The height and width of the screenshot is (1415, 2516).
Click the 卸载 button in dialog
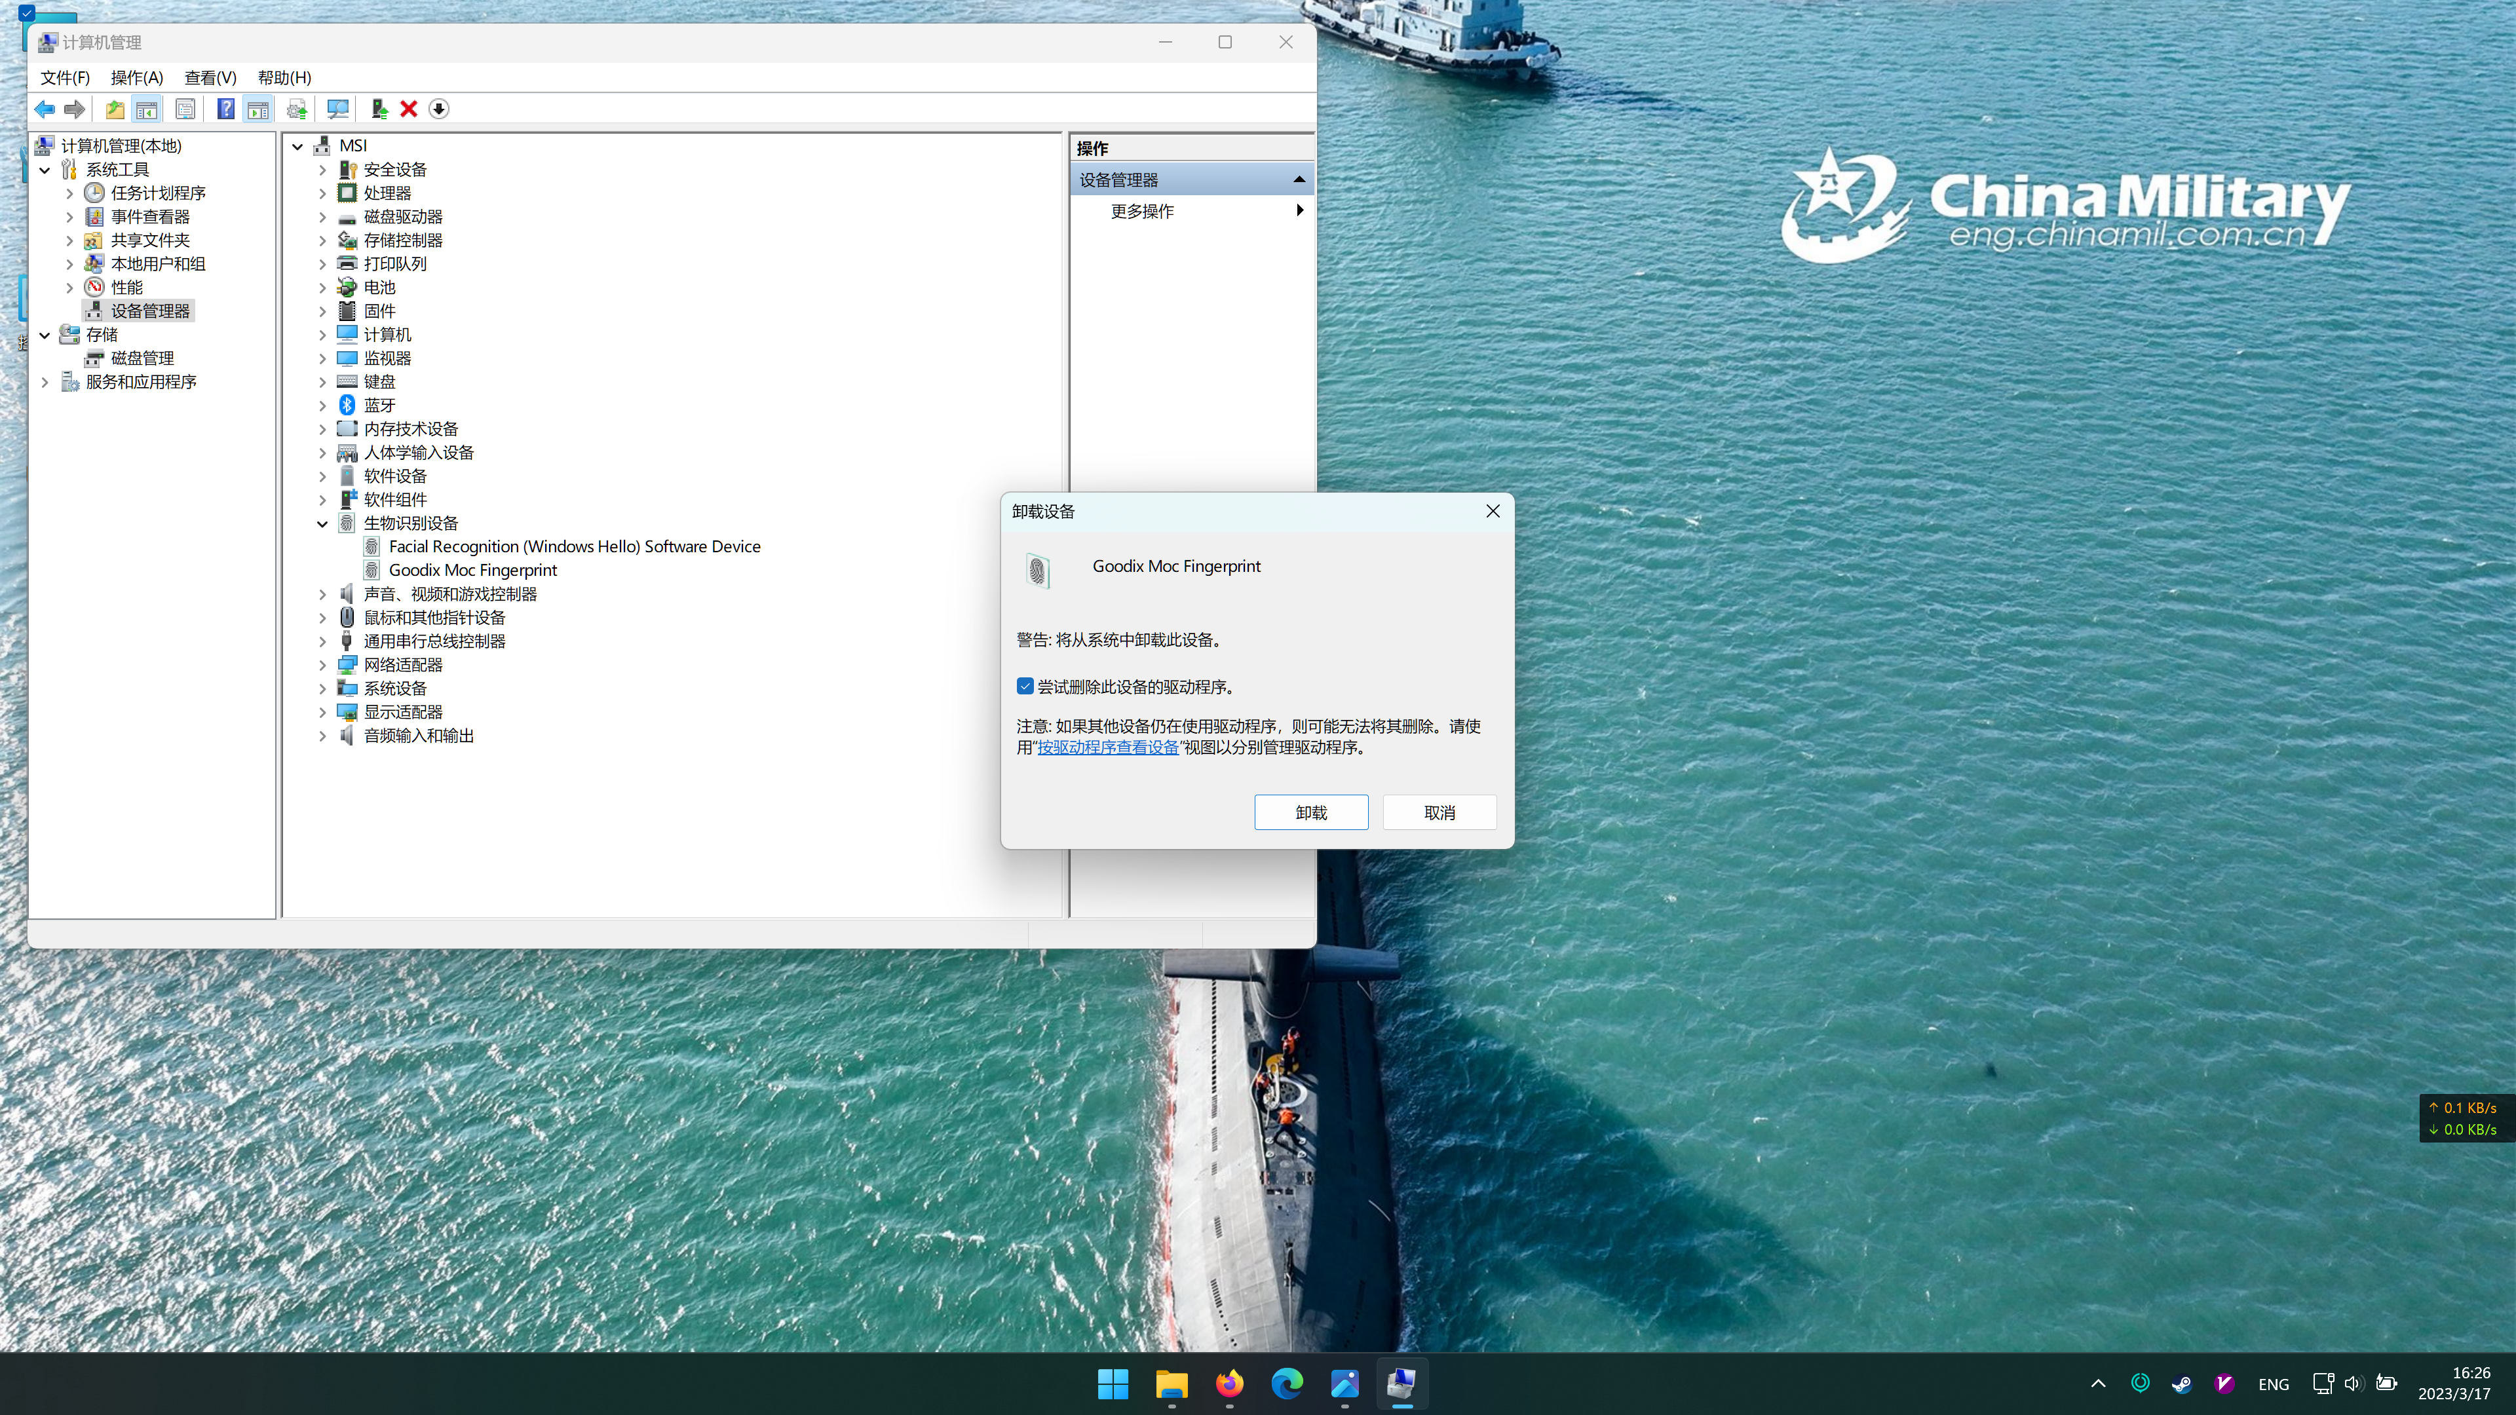[x=1310, y=812]
